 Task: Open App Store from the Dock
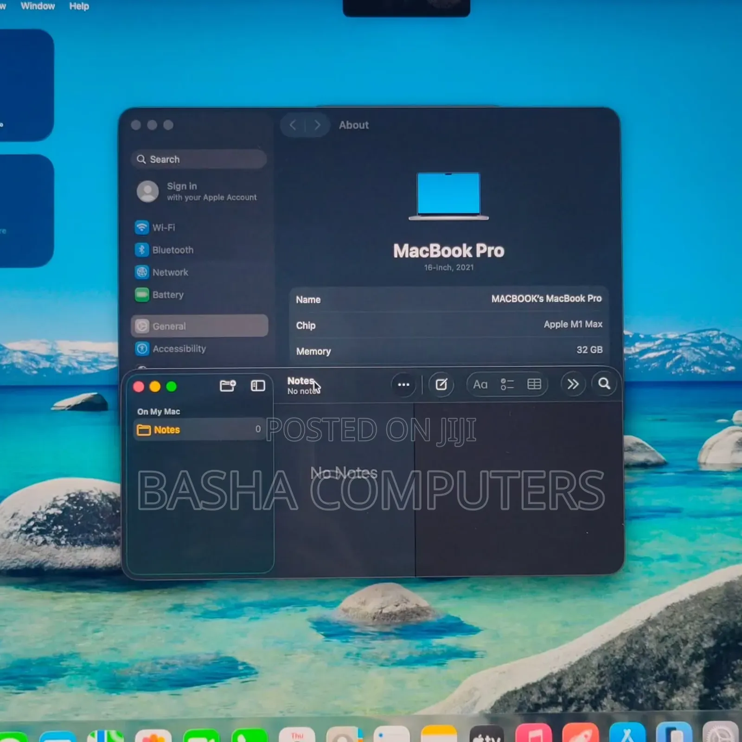click(627, 733)
